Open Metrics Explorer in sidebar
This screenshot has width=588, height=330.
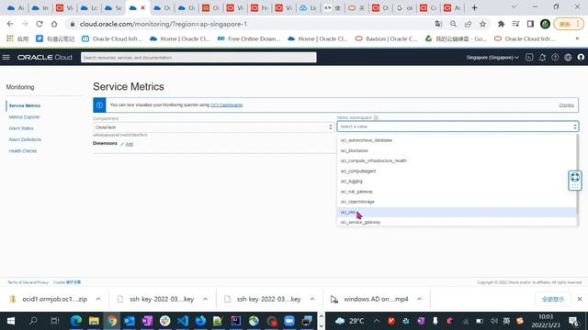tap(24, 117)
